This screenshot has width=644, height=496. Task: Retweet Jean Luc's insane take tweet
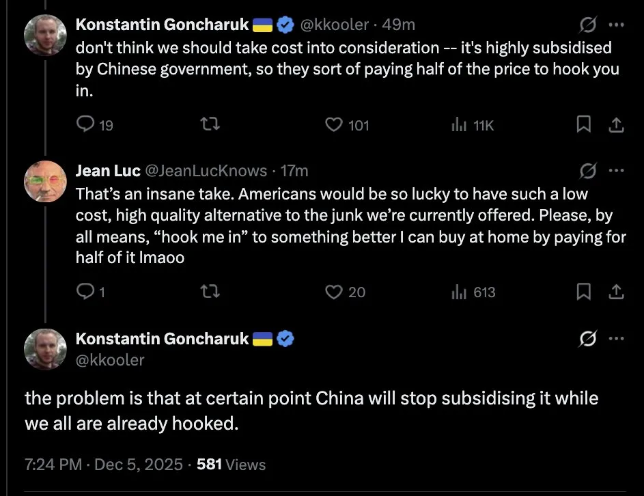pyautogui.click(x=212, y=292)
